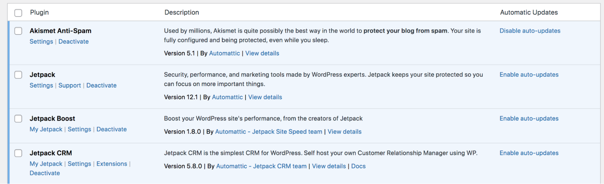The width and height of the screenshot is (604, 184).
Task: Open Jetpack plugin Settings link
Action: pyautogui.click(x=41, y=86)
